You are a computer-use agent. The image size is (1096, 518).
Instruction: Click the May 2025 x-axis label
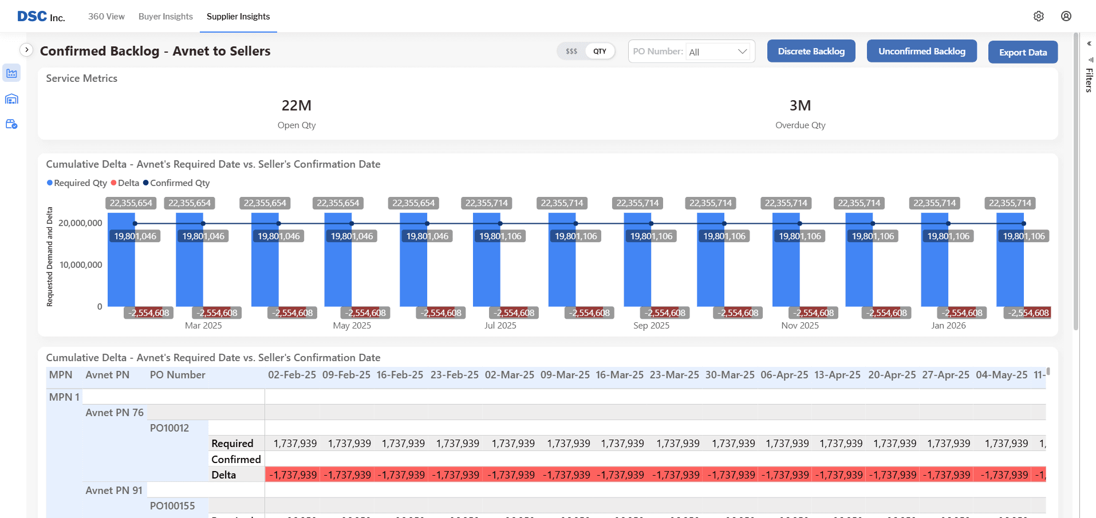coord(352,326)
